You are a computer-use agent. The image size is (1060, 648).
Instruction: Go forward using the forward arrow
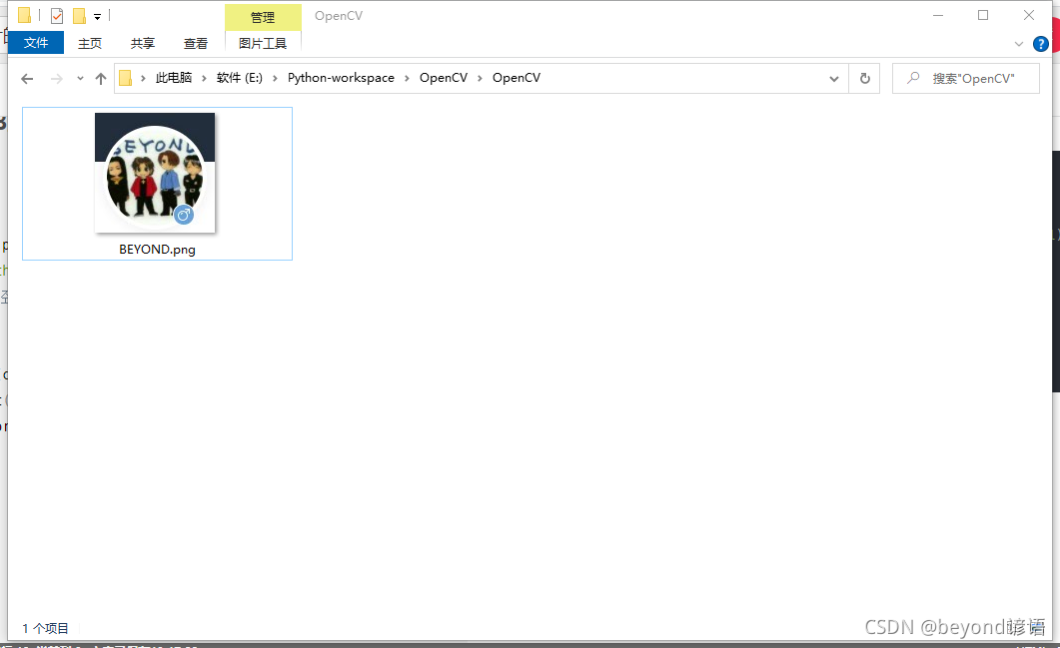57,79
